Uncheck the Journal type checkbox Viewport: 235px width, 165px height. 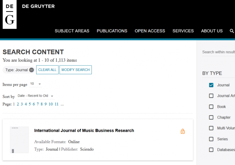tap(211, 85)
